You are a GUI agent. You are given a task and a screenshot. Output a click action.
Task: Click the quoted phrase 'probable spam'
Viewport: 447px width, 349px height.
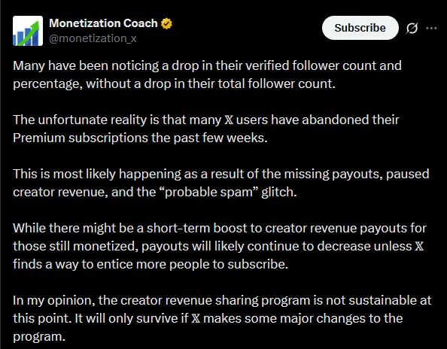(x=208, y=192)
